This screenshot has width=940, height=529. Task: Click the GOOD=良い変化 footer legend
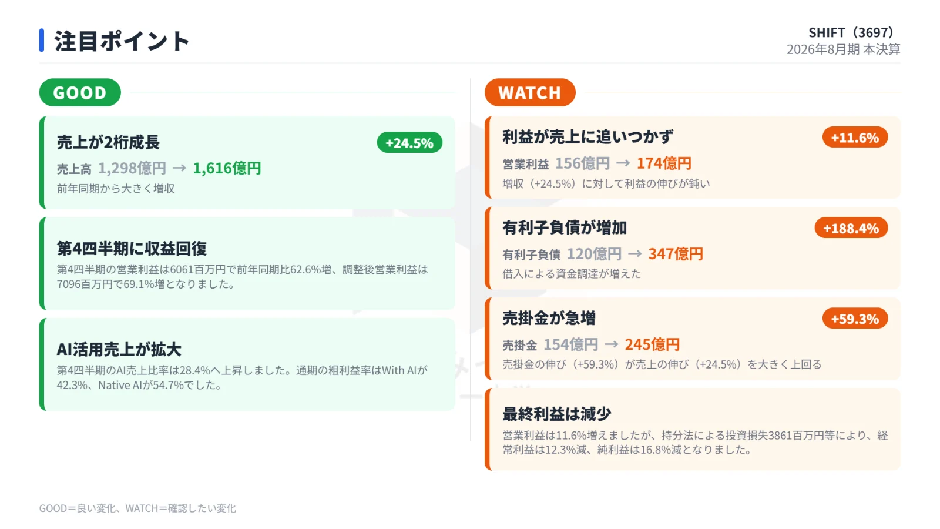coord(137,508)
